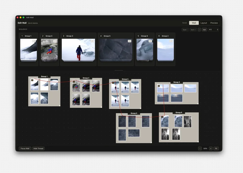
Task: Click the resize handle of wall Group 6
Action: tap(198, 142)
